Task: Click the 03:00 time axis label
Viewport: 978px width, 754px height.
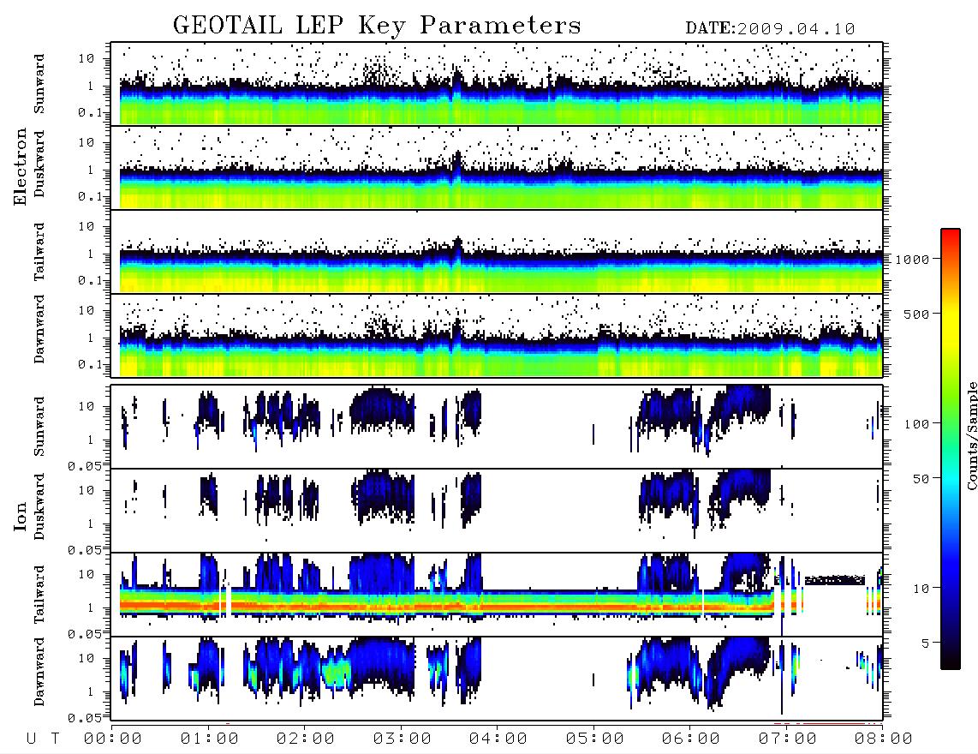Action: point(403,739)
